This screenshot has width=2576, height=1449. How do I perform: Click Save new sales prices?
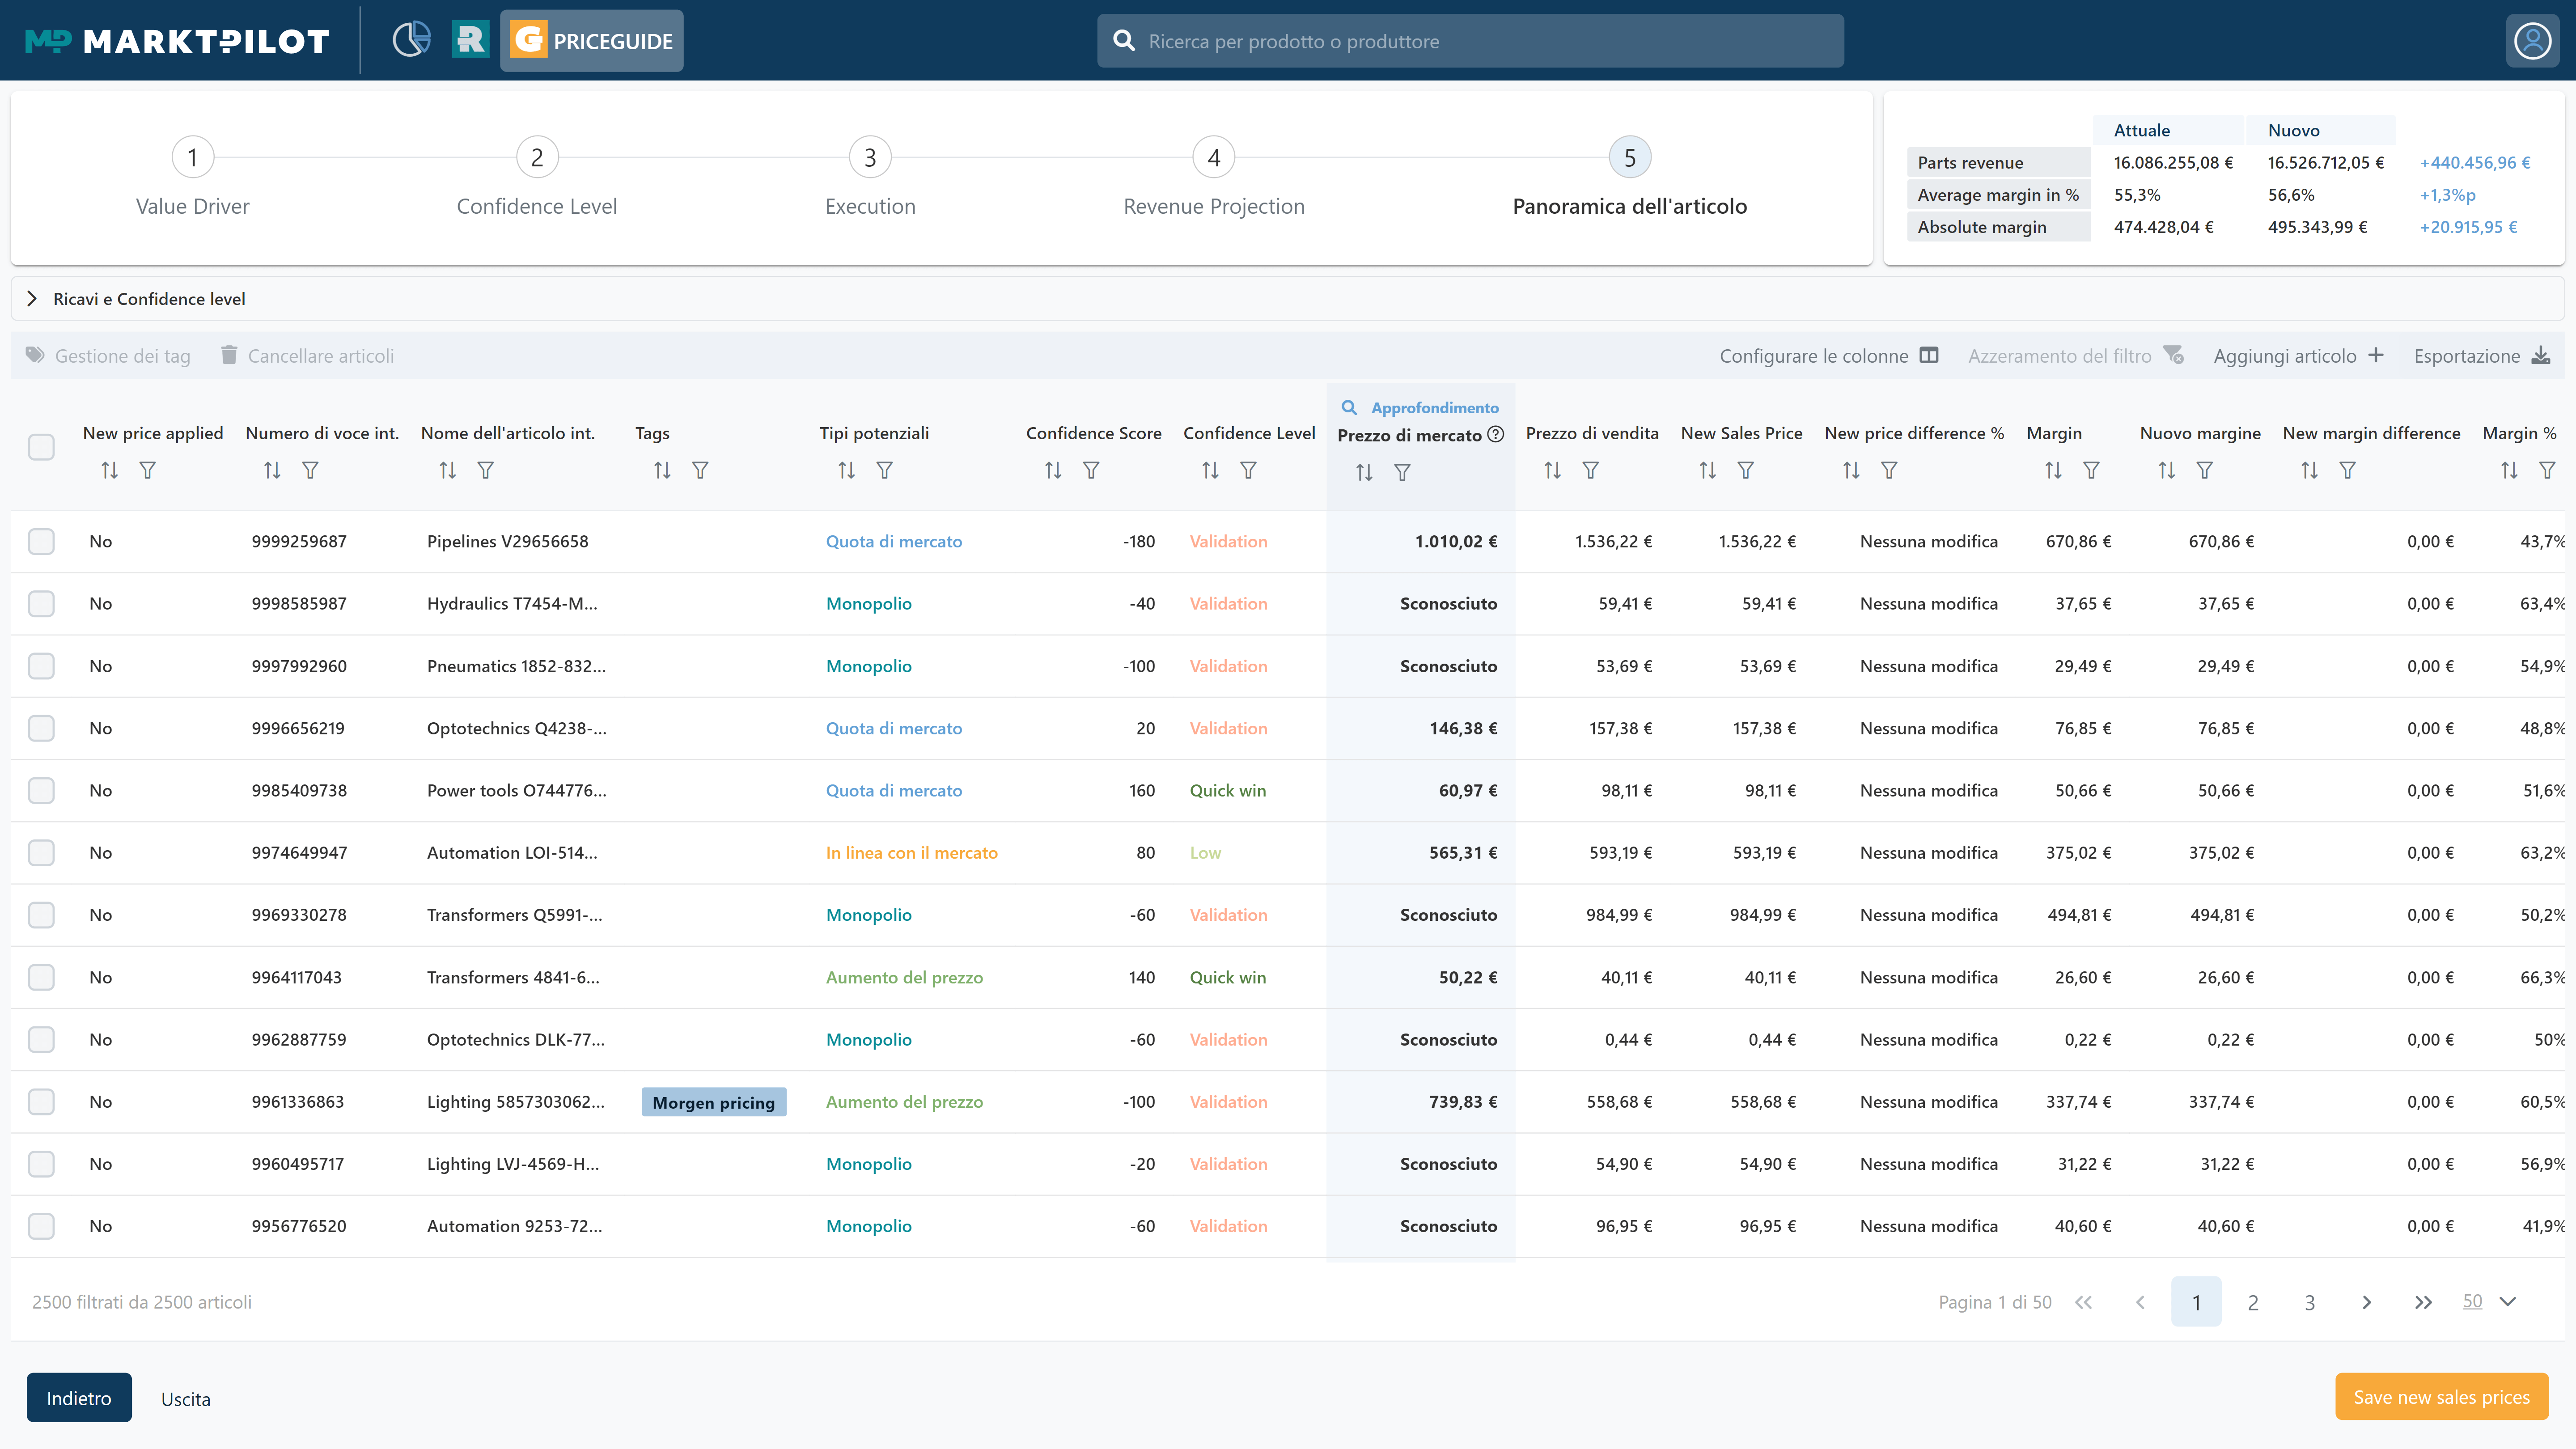[2441, 1396]
